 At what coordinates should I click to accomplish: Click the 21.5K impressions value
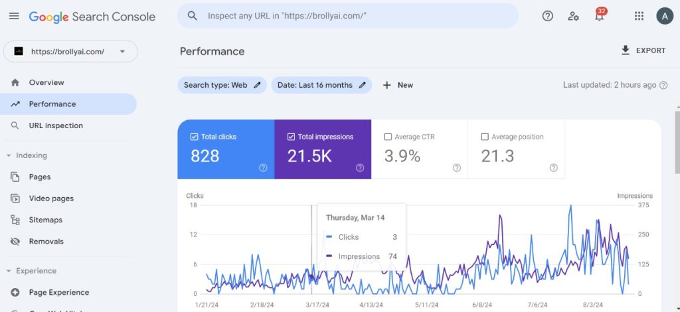pos(309,156)
